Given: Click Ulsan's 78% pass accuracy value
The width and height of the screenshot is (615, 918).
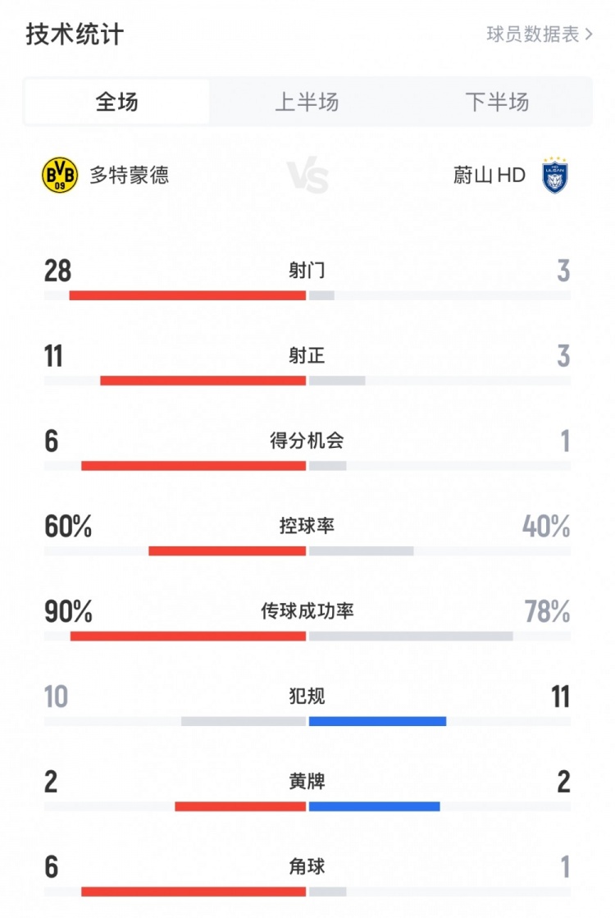Looking at the screenshot, I should (547, 611).
